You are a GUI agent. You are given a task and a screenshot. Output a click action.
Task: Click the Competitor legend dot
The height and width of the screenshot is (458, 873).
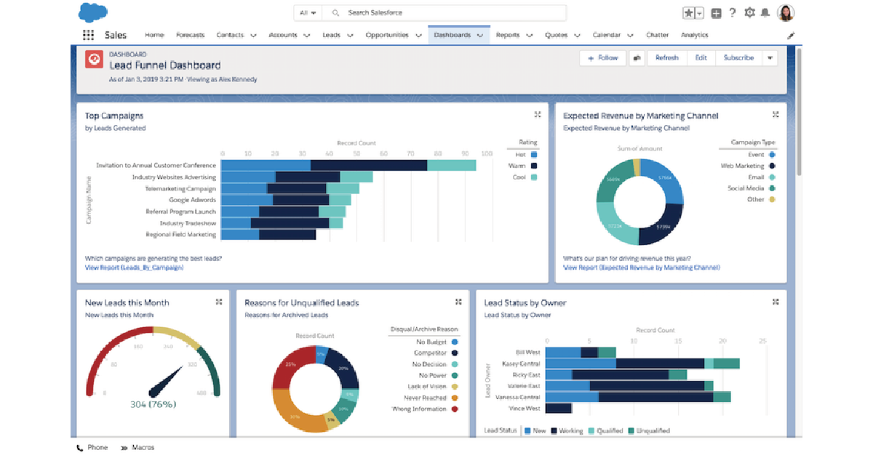[455, 353]
